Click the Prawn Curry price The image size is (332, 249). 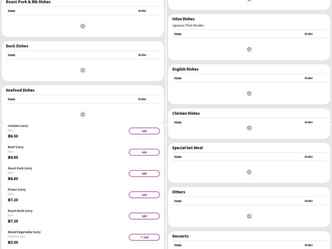(x=13, y=200)
